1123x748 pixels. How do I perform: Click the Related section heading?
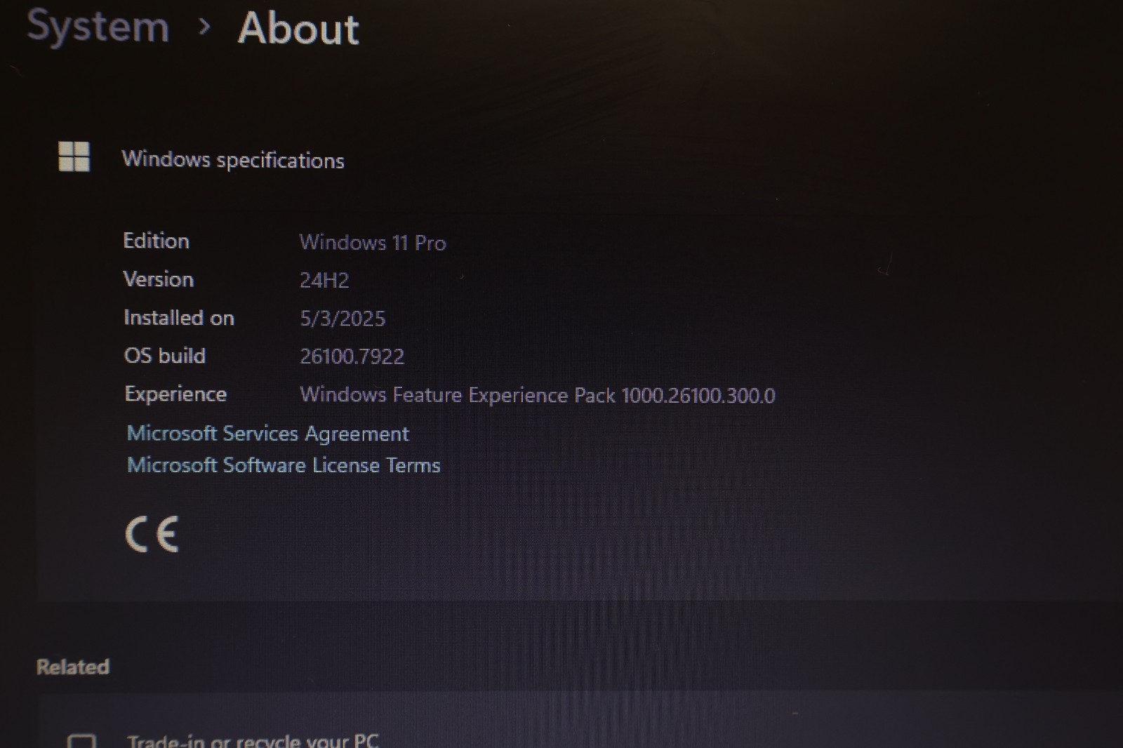click(x=73, y=667)
